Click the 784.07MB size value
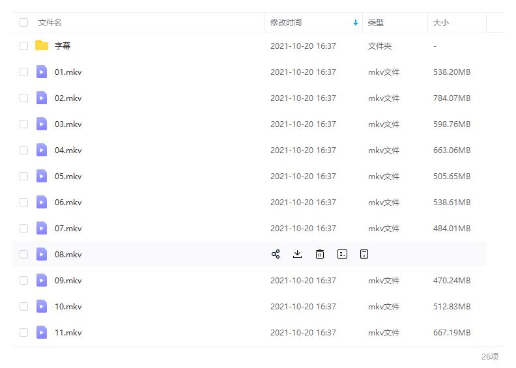Image resolution: width=516 pixels, height=368 pixels. (452, 98)
